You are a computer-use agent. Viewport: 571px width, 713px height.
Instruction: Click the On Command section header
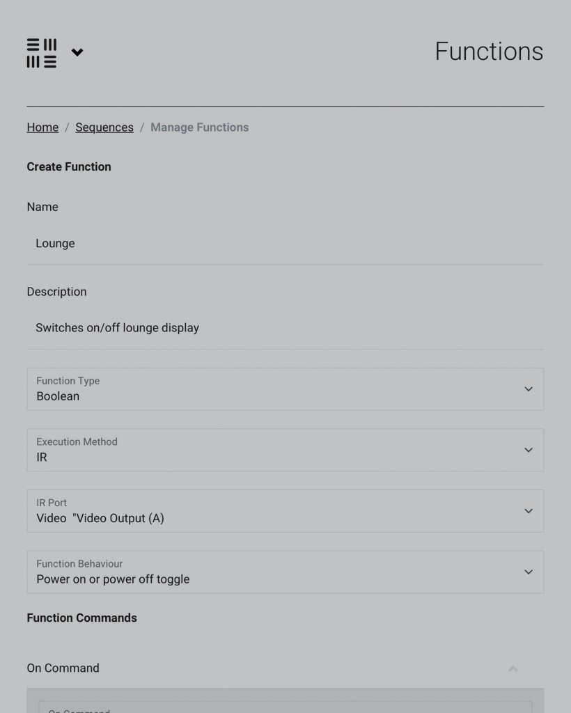pyautogui.click(x=285, y=668)
